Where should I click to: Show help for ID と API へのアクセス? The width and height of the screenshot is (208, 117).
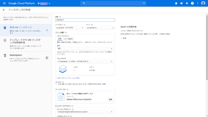[72, 106]
